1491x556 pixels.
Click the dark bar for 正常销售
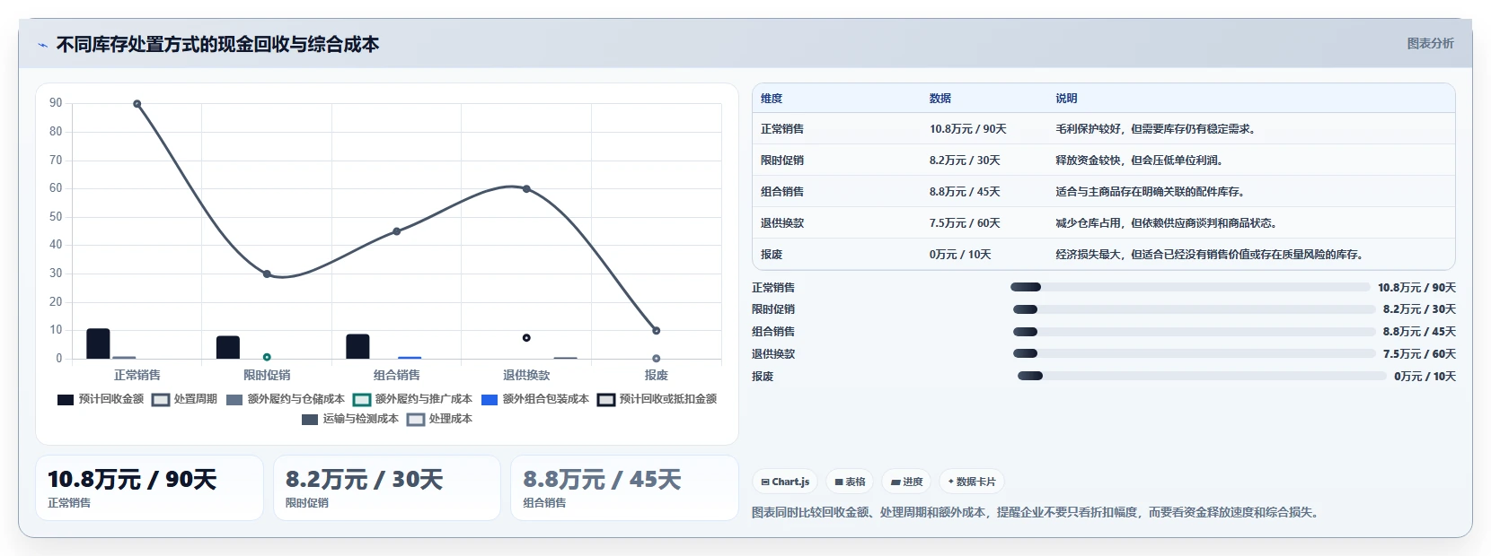click(x=98, y=343)
